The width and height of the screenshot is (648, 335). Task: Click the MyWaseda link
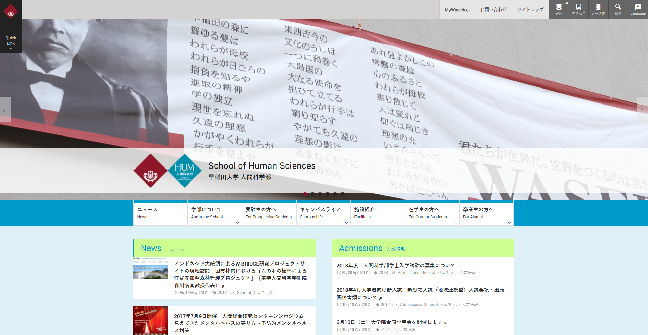[x=457, y=10]
